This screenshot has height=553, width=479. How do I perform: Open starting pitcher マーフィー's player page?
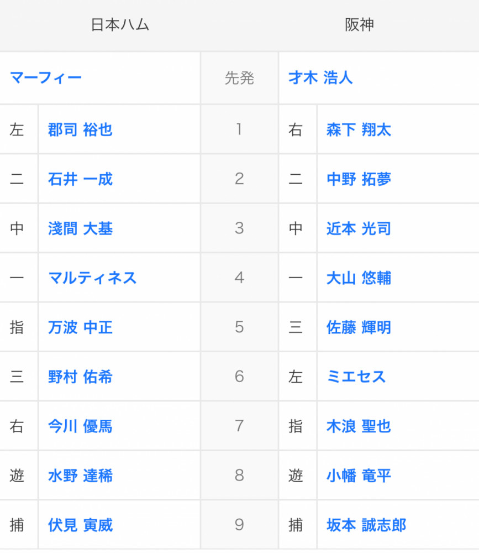coord(46,77)
